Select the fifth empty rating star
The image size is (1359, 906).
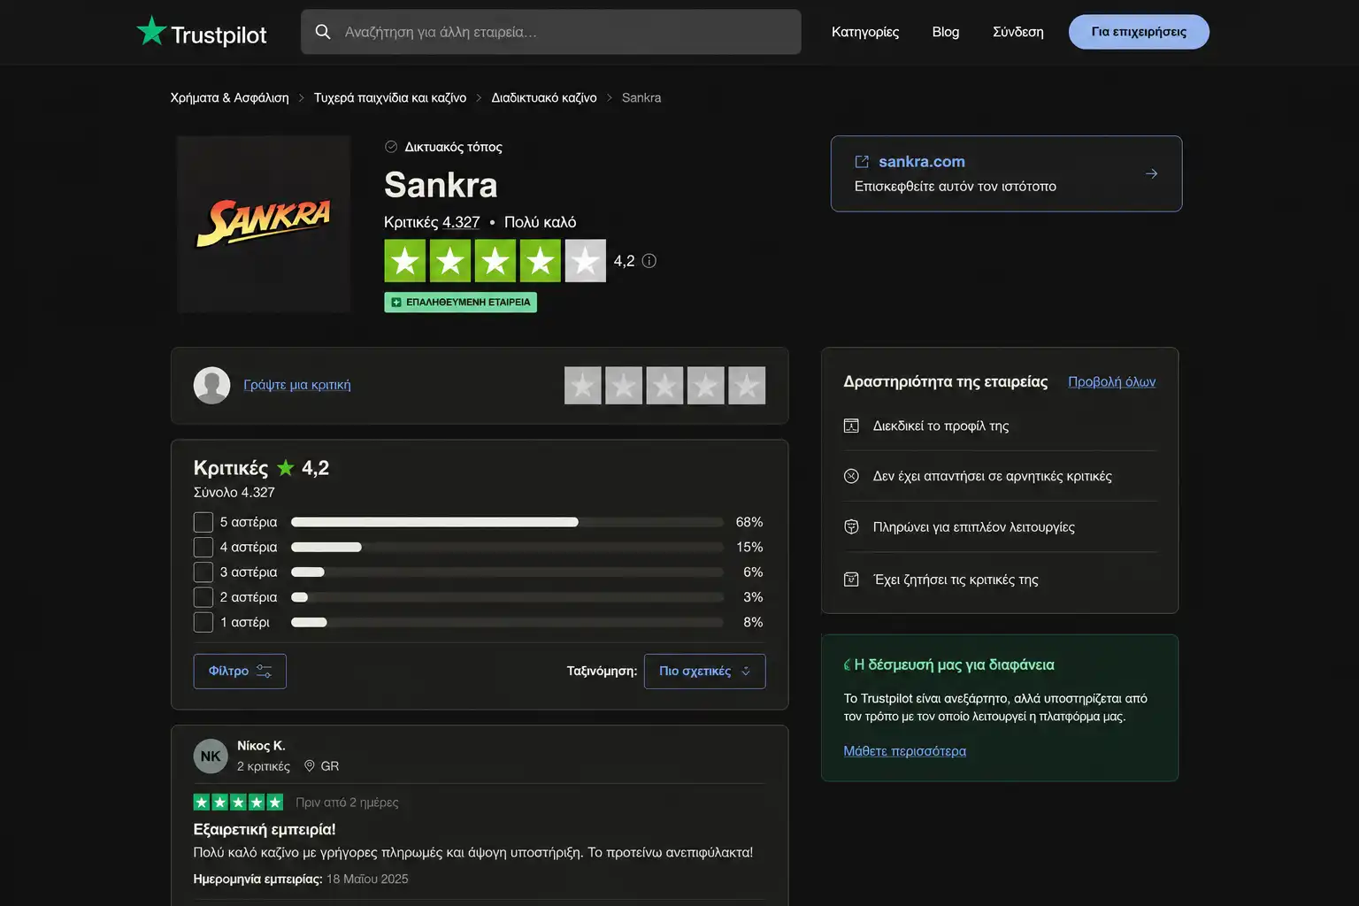(x=747, y=386)
